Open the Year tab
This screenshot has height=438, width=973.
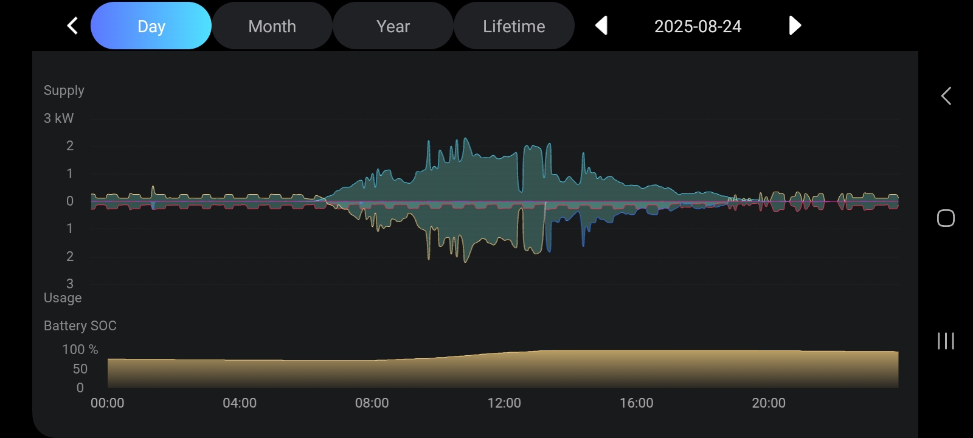pyautogui.click(x=393, y=26)
